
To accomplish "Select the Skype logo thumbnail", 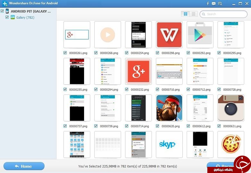I will [169, 145].
